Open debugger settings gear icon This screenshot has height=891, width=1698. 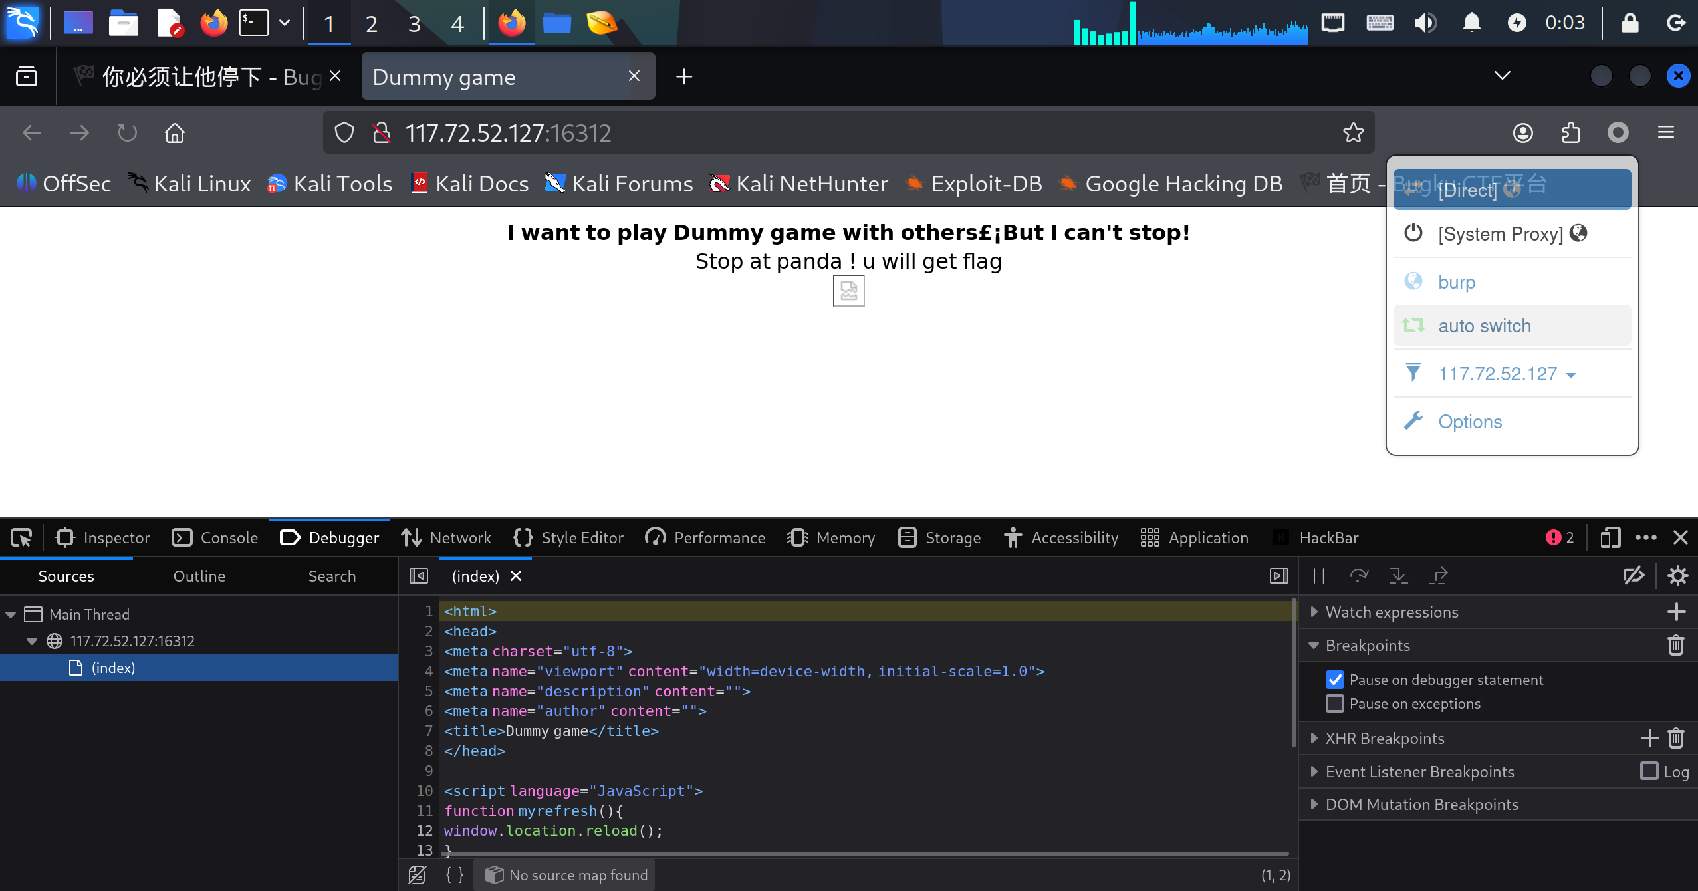(x=1678, y=576)
